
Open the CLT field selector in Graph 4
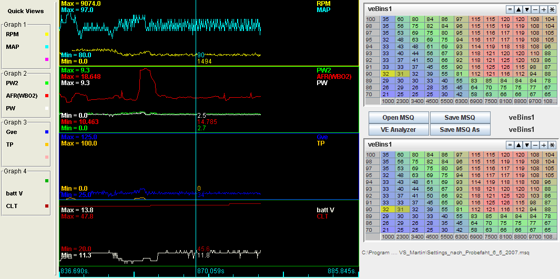12,206
